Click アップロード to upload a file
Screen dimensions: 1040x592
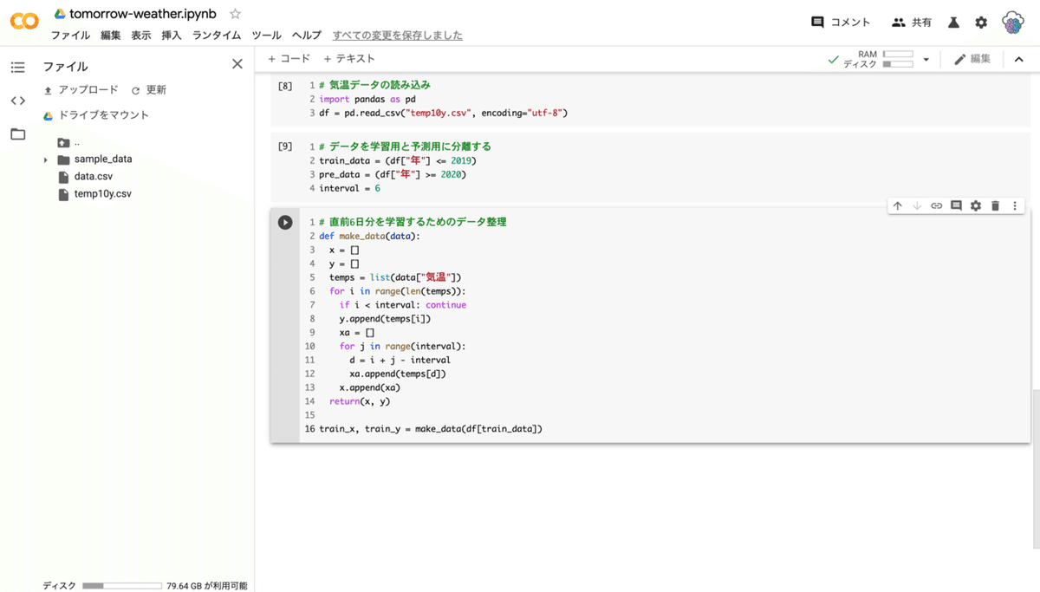(81, 90)
